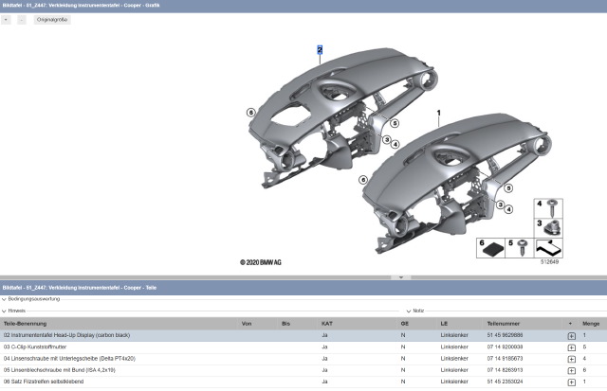607x391 pixels.
Task: Select legend box 5 showing the sheet-metal screw
Action: tap(520, 248)
